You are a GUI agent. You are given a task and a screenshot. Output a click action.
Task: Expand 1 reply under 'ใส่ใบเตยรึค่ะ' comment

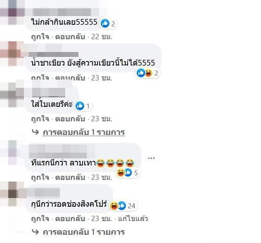pos(84,132)
